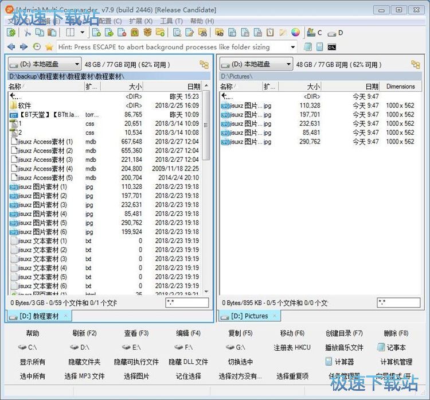Sort left panel by 大小 column
430x400 pixels.
[122, 87]
